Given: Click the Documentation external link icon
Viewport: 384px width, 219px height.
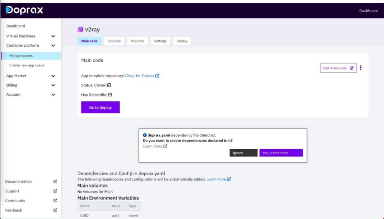Looking at the screenshot, I should (x=55, y=181).
